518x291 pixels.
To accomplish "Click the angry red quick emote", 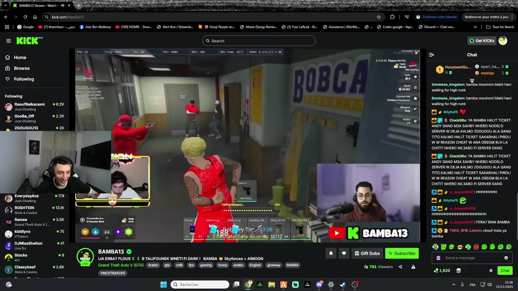I will click(476, 247).
